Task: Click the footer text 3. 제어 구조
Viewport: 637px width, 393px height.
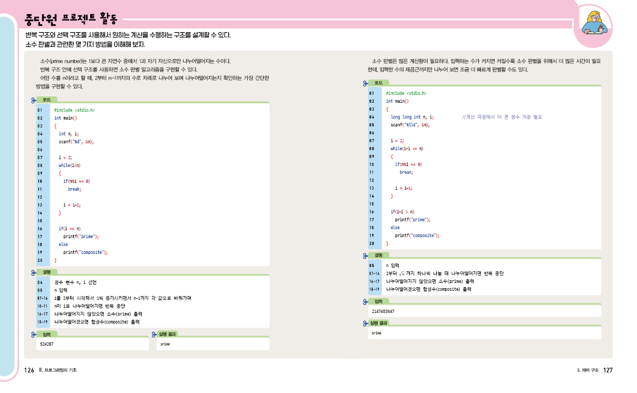Action: (587, 371)
